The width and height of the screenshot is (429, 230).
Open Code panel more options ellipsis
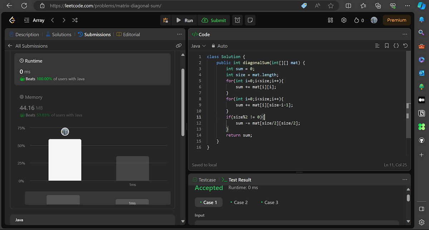405,34
